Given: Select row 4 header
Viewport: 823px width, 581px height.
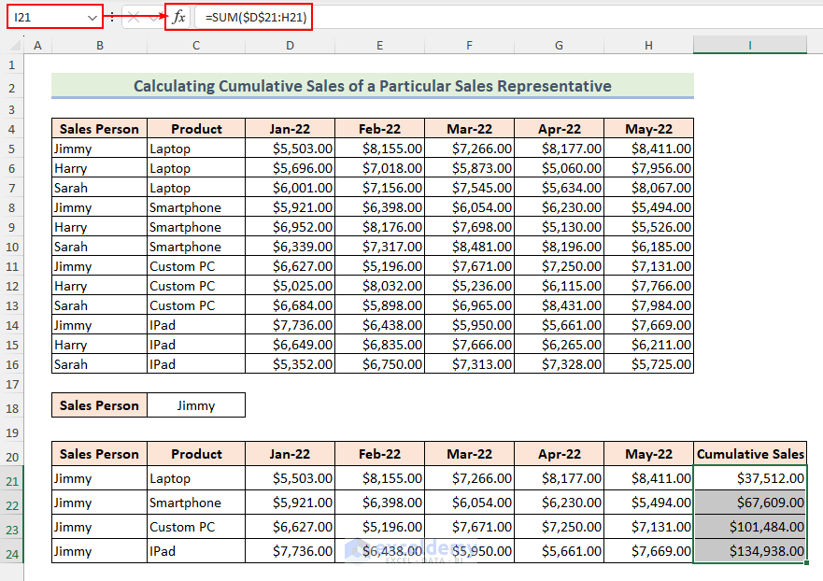Looking at the screenshot, I should point(11,129).
